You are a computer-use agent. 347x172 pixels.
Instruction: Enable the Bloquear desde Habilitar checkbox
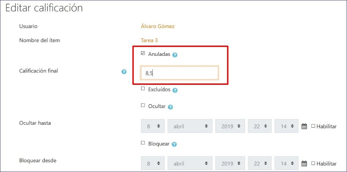pyautogui.click(x=313, y=164)
